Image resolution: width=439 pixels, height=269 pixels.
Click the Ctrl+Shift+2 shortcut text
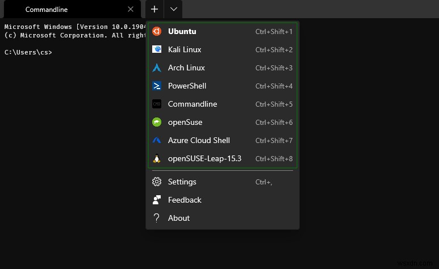(274, 50)
